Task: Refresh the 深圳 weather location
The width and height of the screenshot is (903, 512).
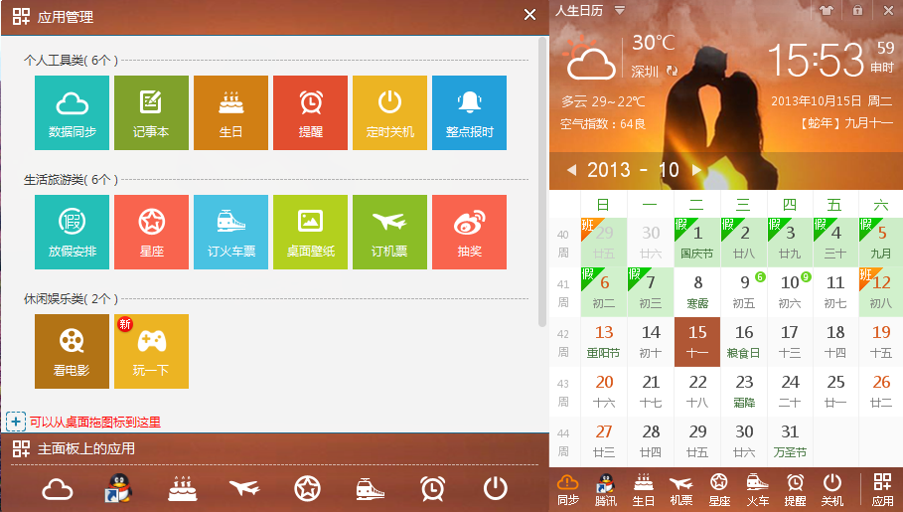Action: point(673,71)
